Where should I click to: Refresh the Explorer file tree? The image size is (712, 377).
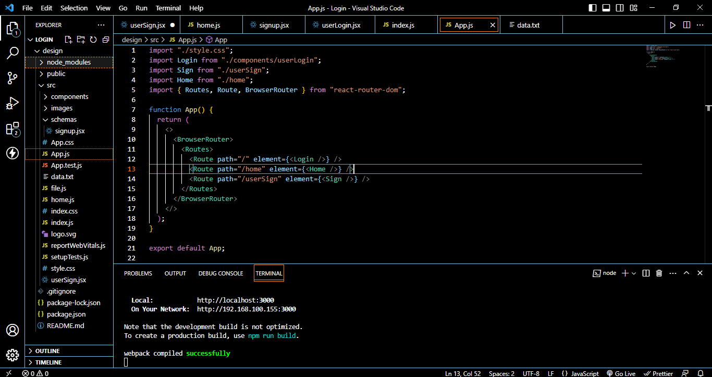[93, 40]
